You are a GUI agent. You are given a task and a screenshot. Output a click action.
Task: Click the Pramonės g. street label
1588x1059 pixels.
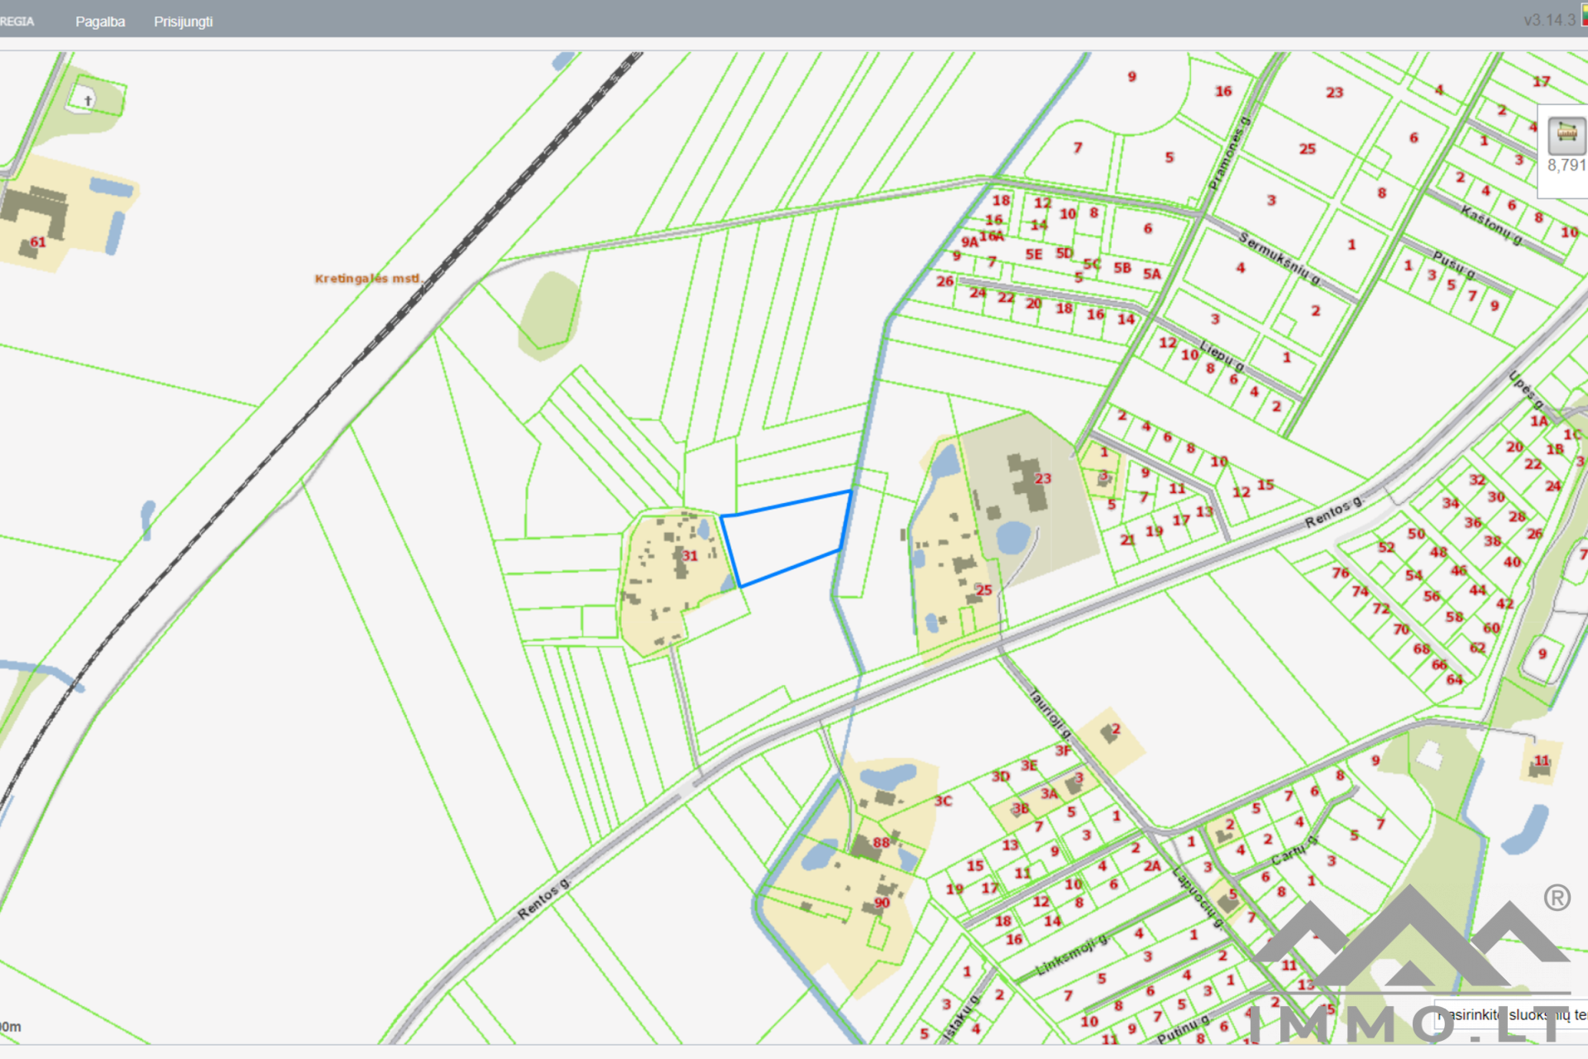coord(1229,153)
